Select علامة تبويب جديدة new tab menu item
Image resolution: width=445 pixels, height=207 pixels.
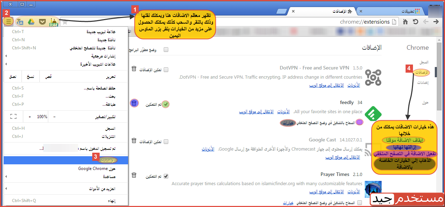[x=66, y=32]
